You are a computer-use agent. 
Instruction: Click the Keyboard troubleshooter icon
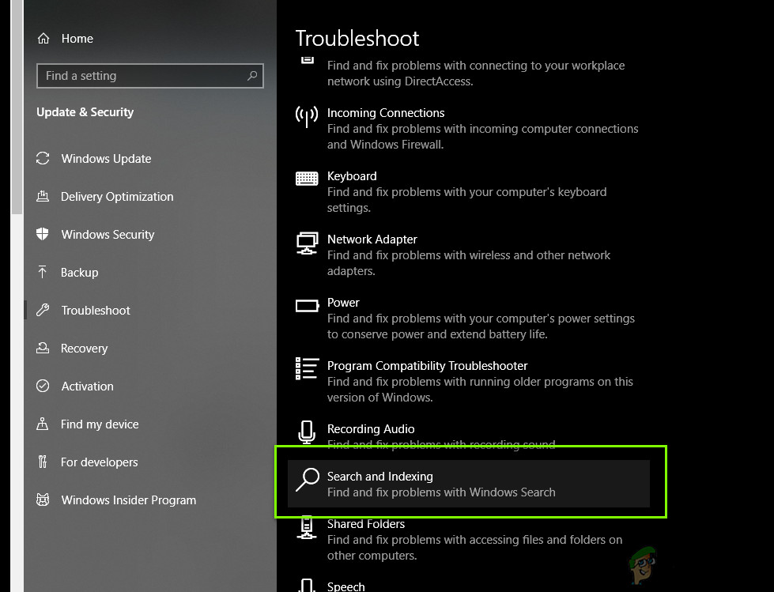pos(307,179)
